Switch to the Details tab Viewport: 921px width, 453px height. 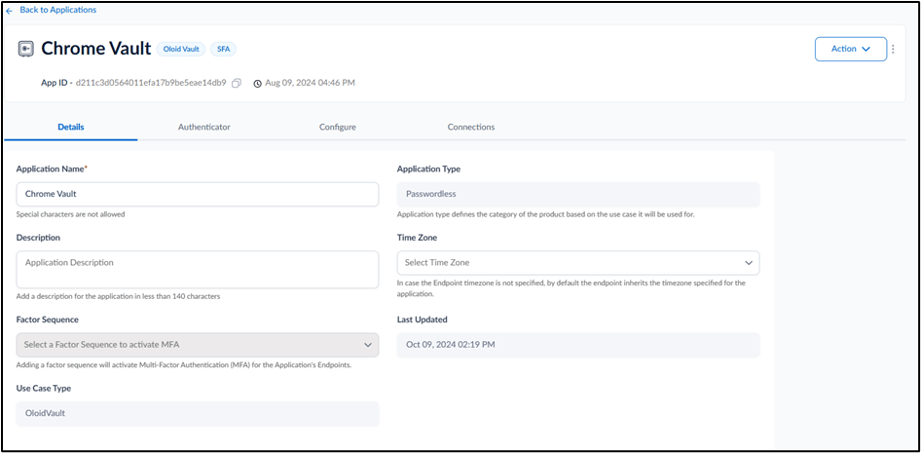pyautogui.click(x=70, y=127)
